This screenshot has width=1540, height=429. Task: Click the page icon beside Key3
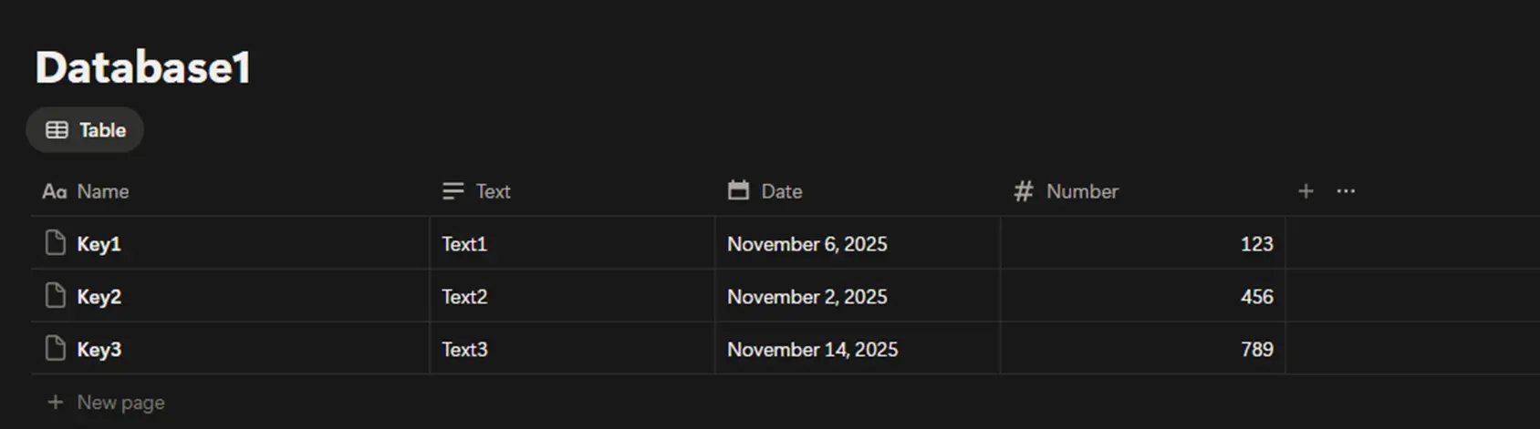[56, 349]
